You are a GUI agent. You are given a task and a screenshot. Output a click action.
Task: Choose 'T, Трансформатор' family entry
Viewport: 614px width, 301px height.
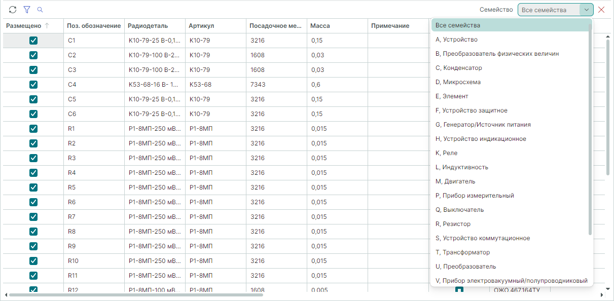462,252
